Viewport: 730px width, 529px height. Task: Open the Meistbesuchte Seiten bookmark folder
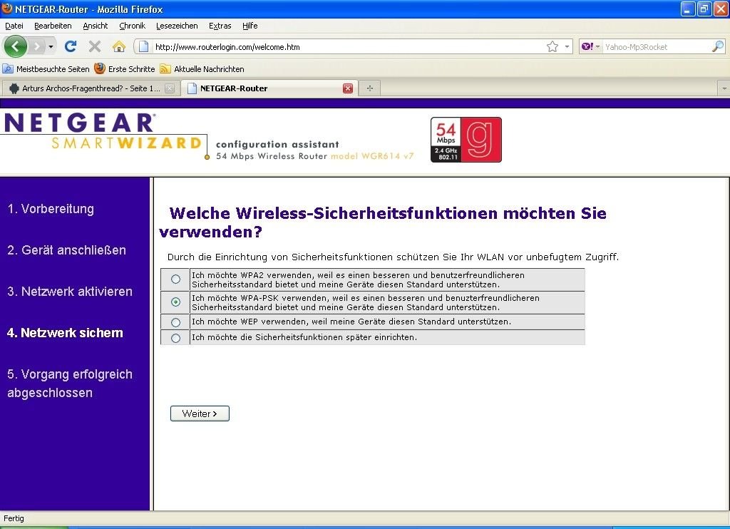pyautogui.click(x=46, y=69)
